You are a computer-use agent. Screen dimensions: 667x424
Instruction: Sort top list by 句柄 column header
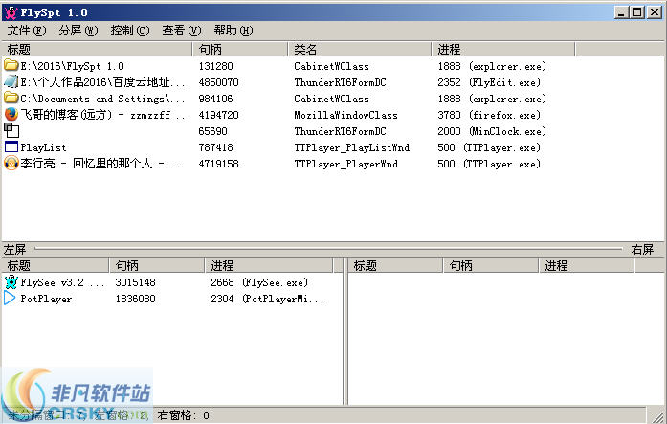click(x=240, y=50)
